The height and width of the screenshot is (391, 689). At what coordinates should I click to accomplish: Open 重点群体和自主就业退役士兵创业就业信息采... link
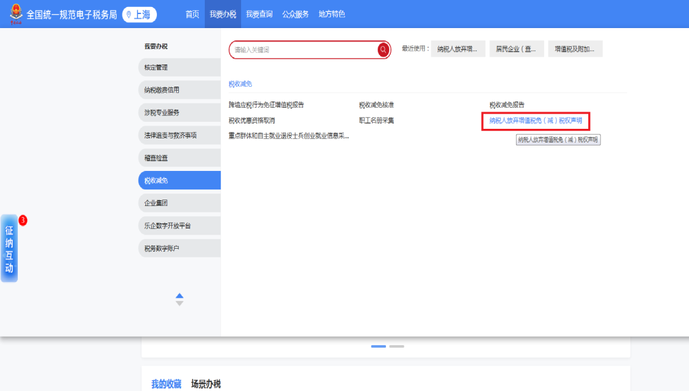[289, 136]
